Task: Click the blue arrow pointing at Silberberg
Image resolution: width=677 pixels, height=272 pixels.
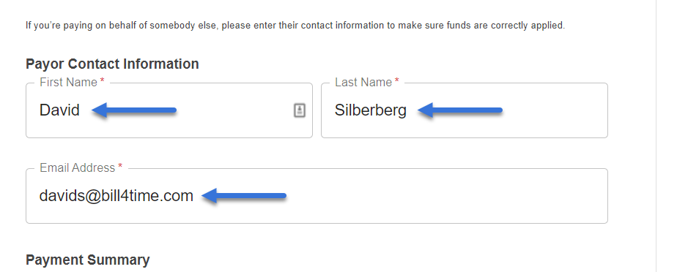Action: click(x=460, y=110)
